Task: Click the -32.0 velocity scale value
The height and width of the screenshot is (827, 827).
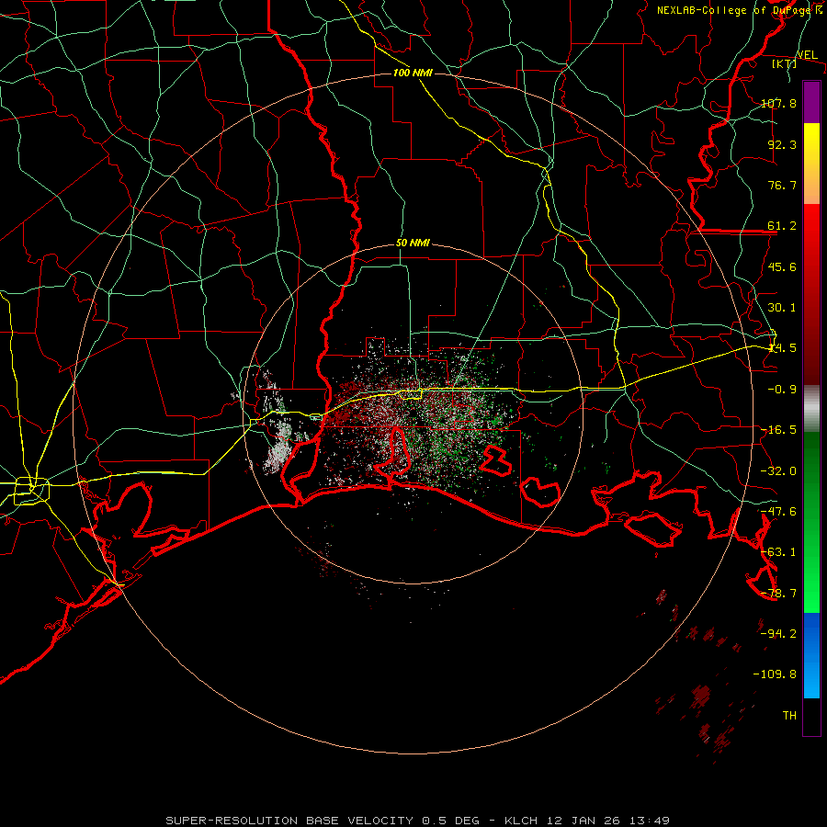Action: (778, 471)
